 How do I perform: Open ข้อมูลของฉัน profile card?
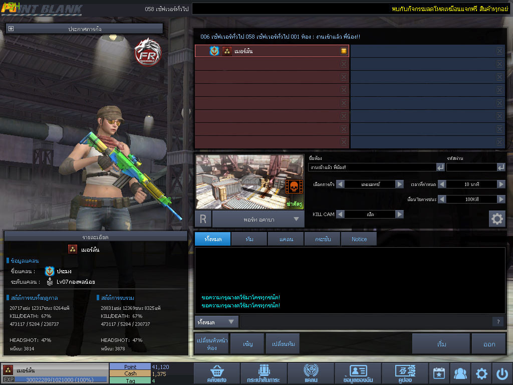[x=358, y=373]
